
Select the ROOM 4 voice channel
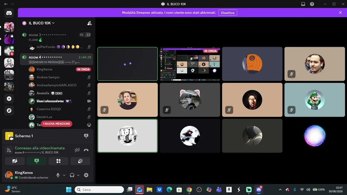[56, 60]
